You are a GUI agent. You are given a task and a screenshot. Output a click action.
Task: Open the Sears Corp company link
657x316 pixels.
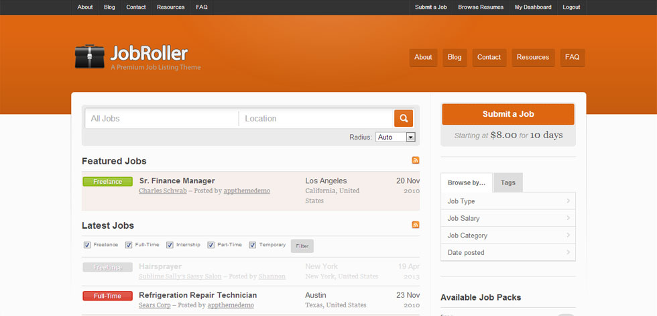pos(155,305)
